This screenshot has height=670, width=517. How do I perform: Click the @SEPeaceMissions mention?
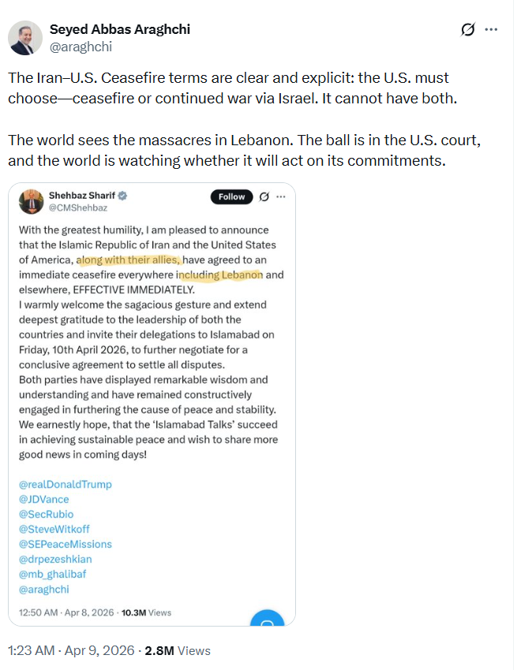[x=65, y=544]
